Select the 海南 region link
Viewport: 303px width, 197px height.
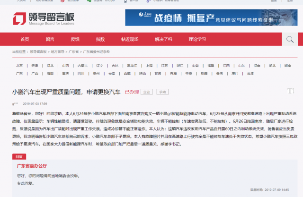(x=50, y=73)
